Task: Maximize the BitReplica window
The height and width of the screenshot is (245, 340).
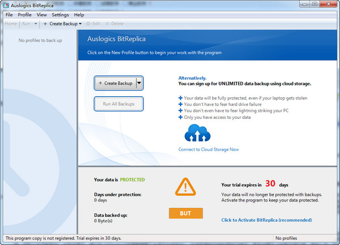Action: tap(314, 4)
